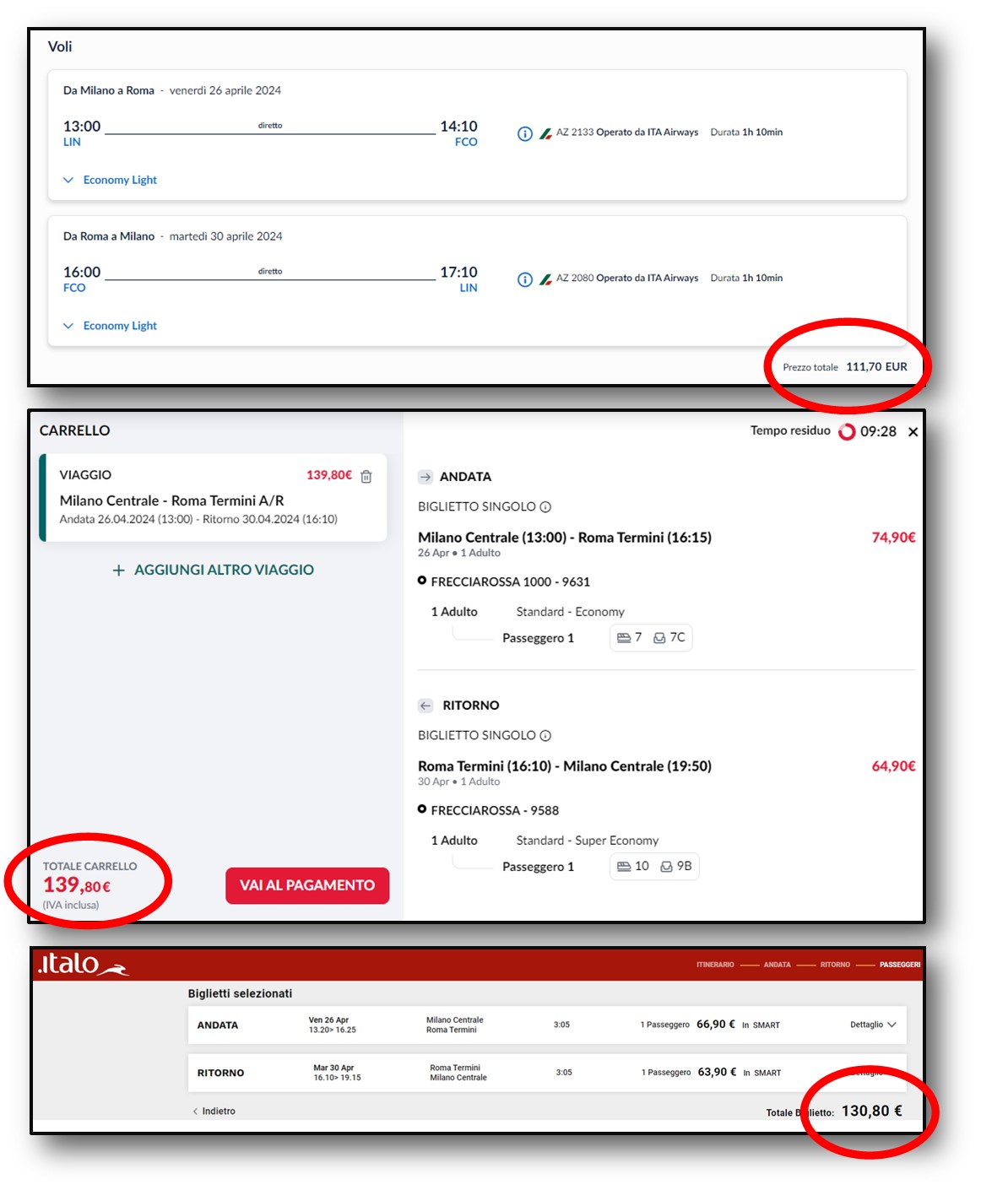Click 'Da Milano a Roma' flight heading

click(x=109, y=90)
